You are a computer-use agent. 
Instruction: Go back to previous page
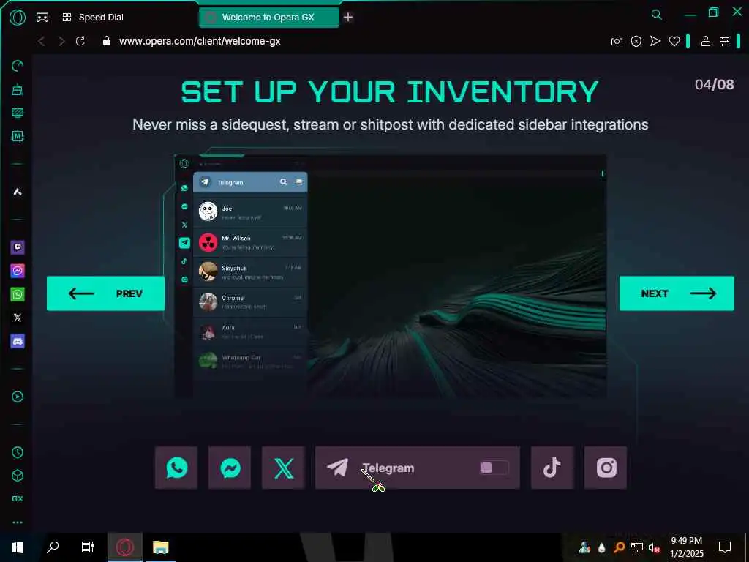click(x=42, y=41)
